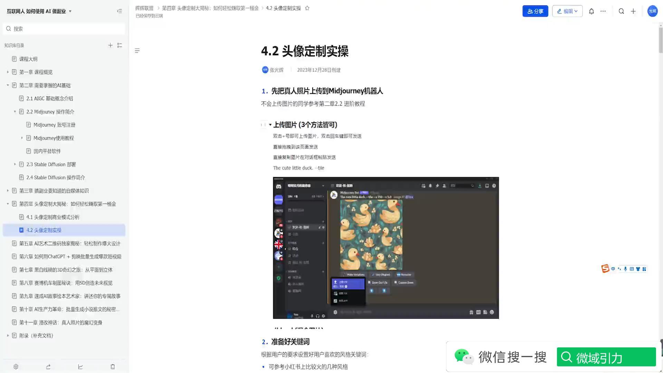The width and height of the screenshot is (663, 373).
Task: Open 第五章 AI艺术二维码独家揭秘 page
Action: [70, 243]
